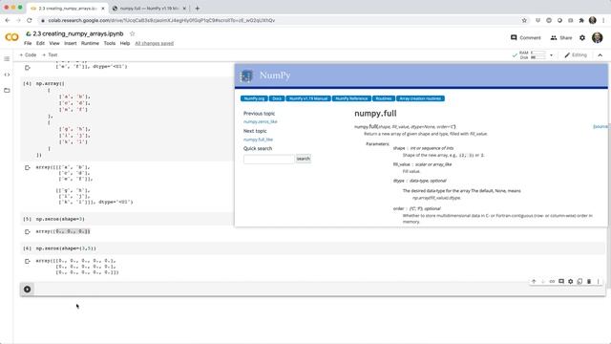This screenshot has width=611, height=344.
Task: Expand the RAM Disk runtime dropdown
Action: [x=551, y=55]
